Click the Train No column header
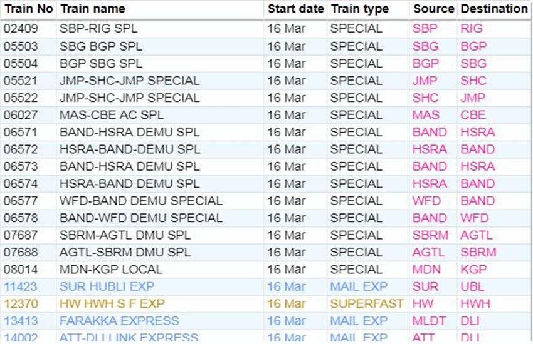 coord(28,9)
